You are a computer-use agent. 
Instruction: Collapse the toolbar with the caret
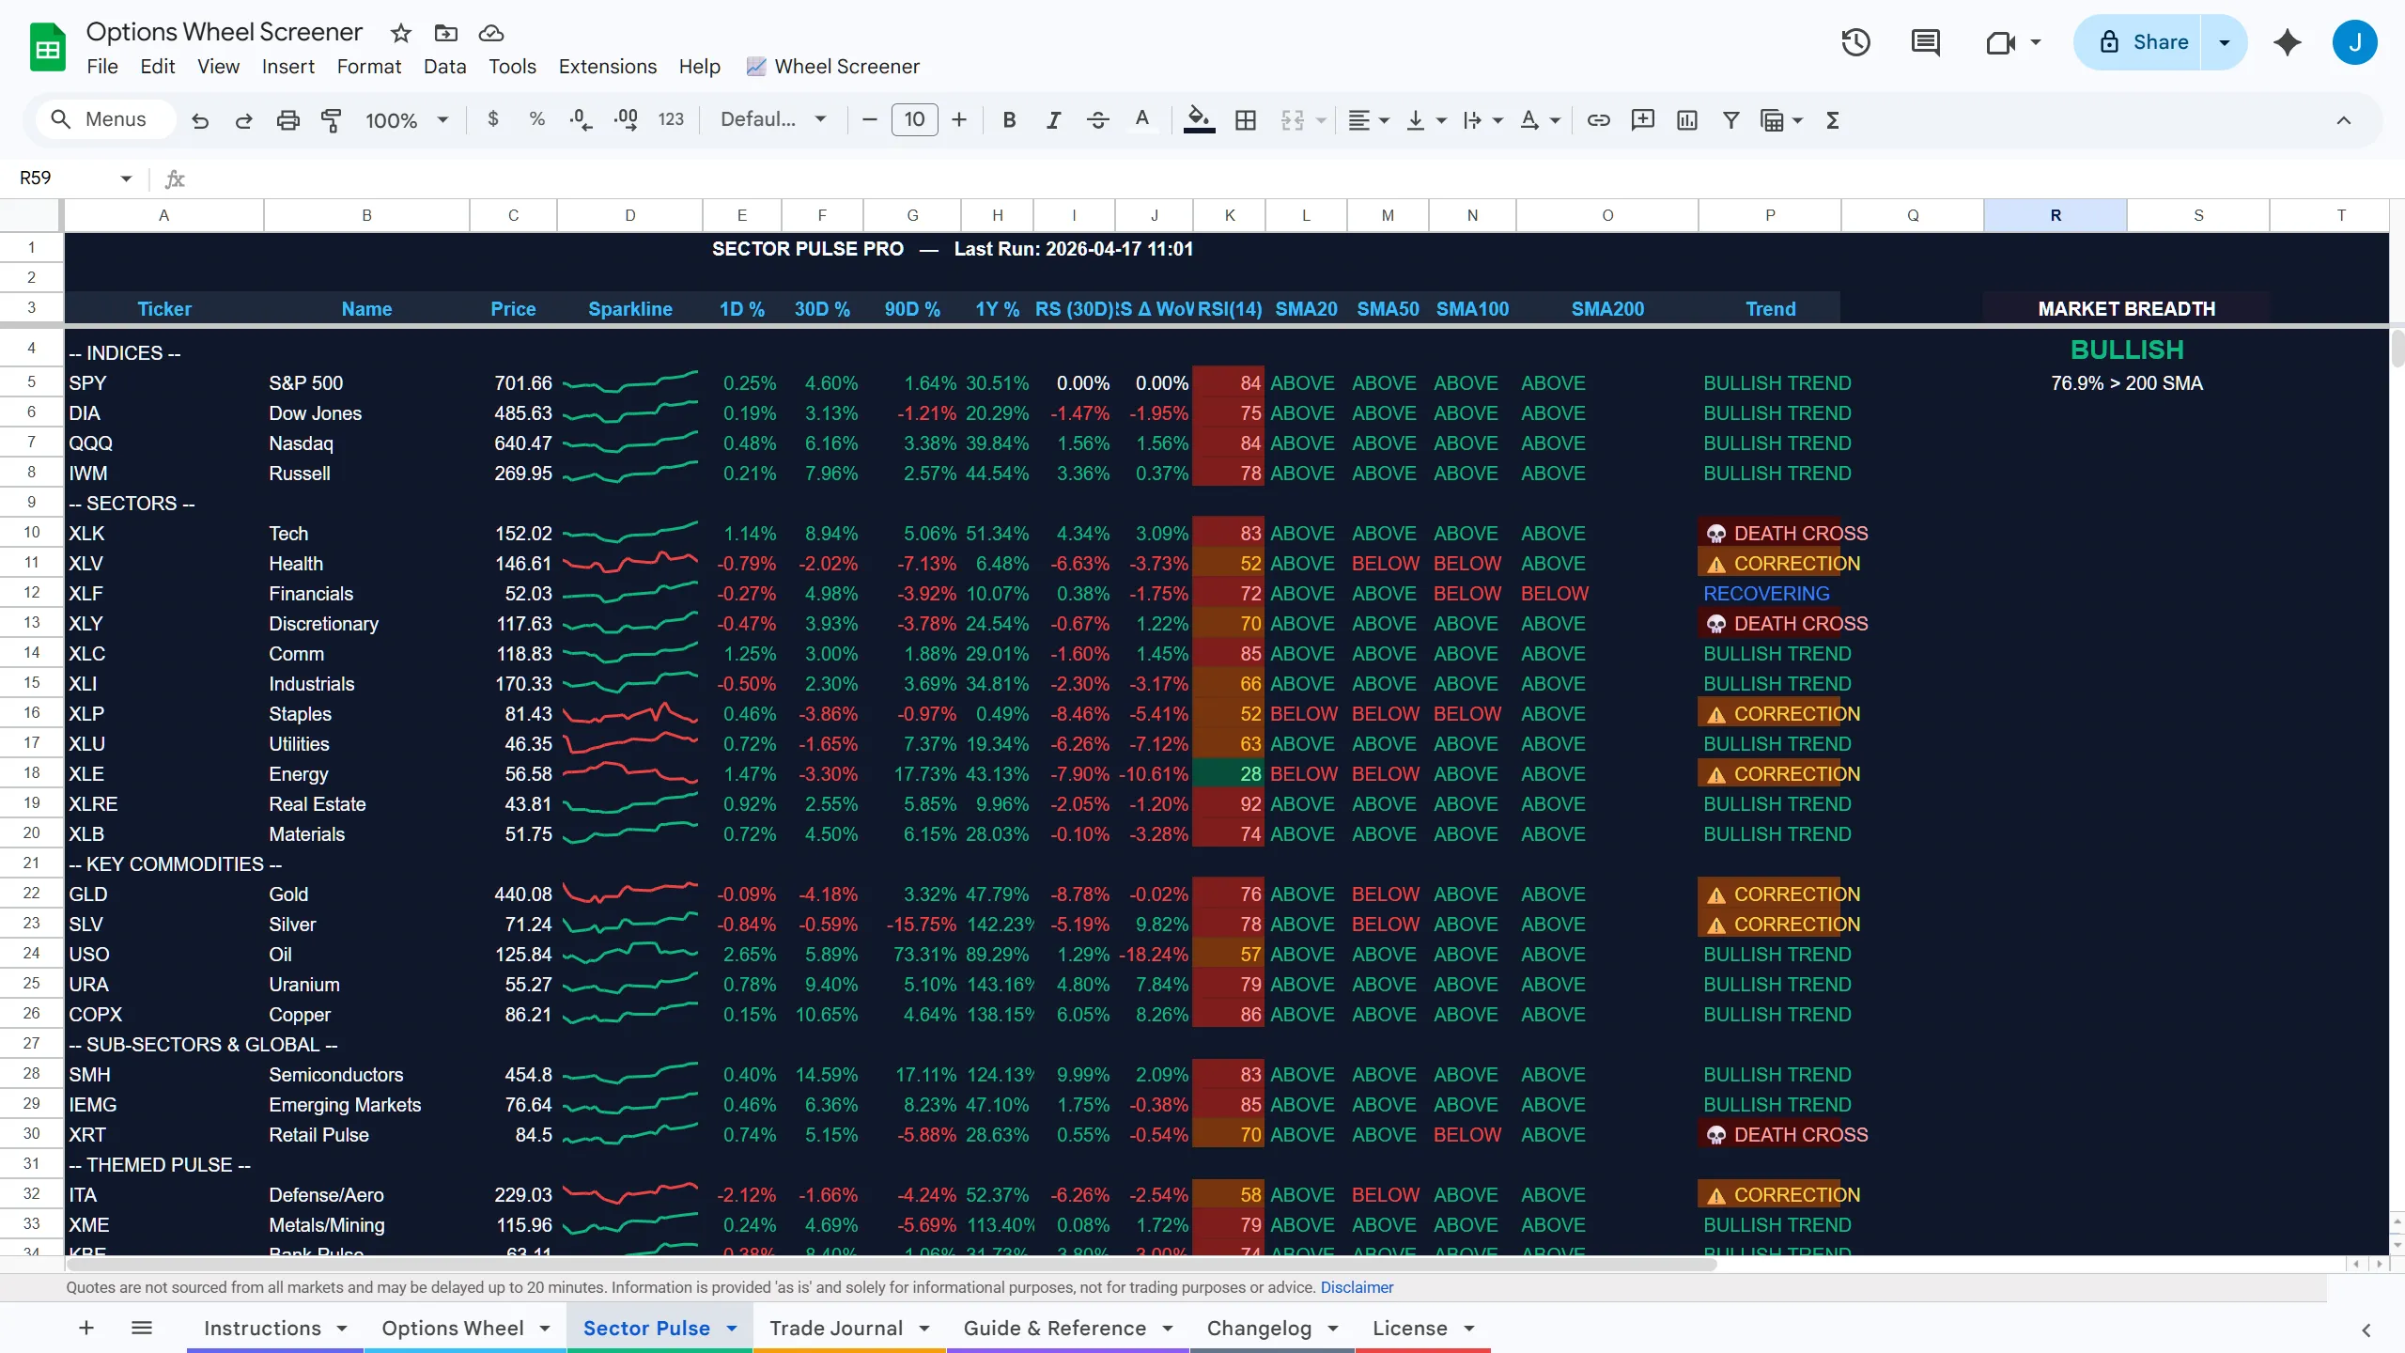tap(2344, 120)
